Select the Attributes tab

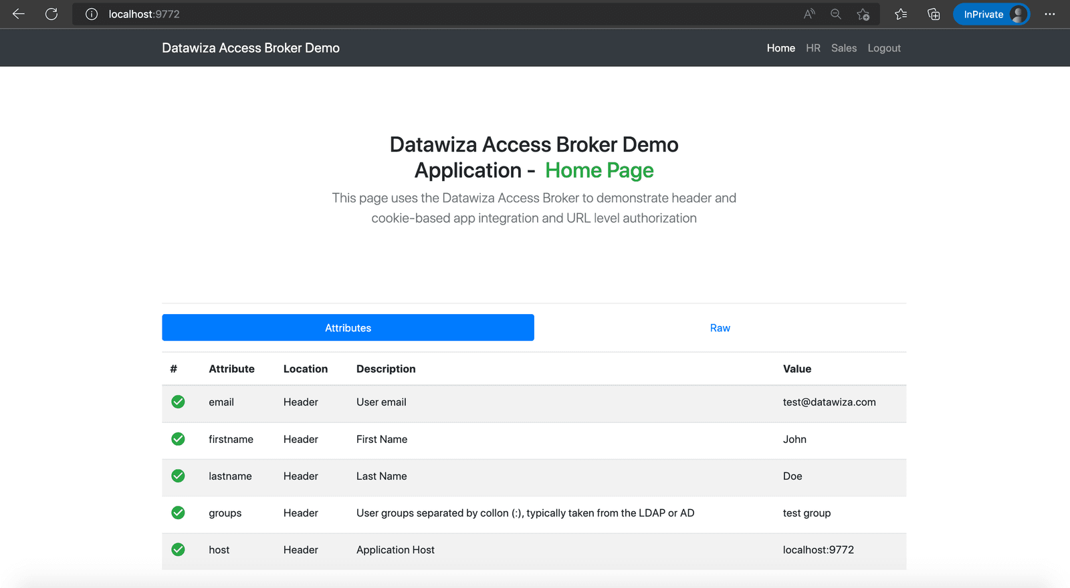tap(348, 327)
